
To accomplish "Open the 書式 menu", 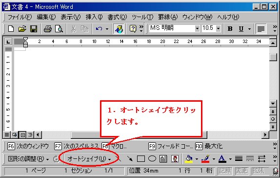I will (117, 17).
